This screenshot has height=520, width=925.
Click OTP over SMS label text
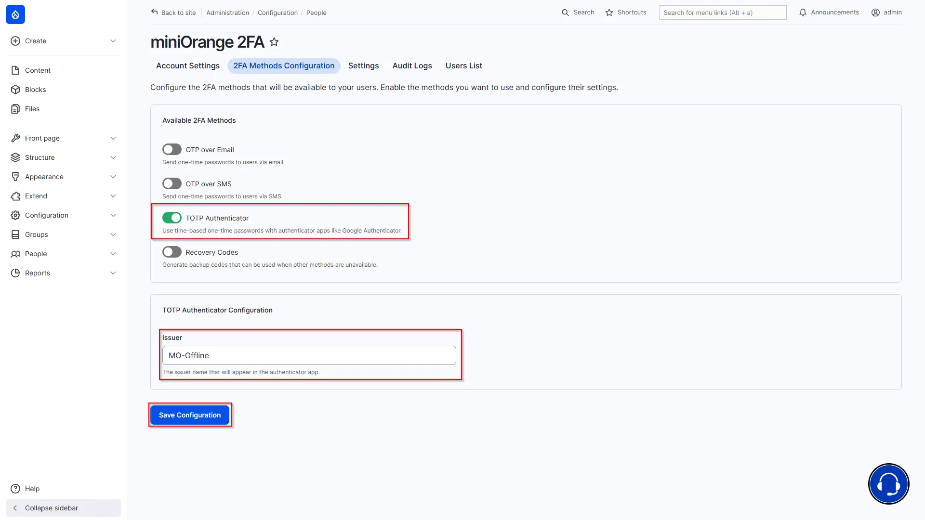pos(209,184)
